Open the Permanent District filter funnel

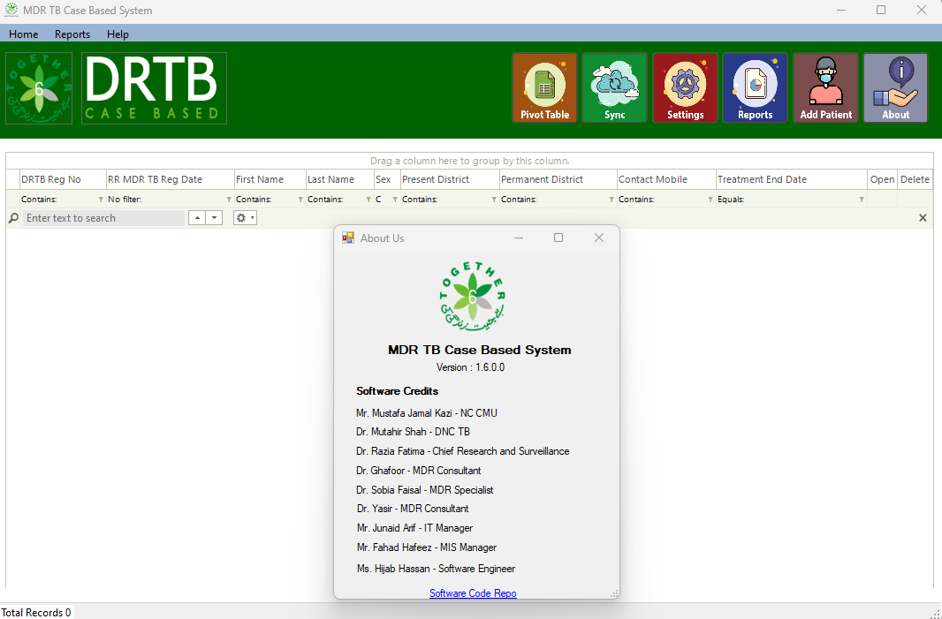[x=612, y=200]
